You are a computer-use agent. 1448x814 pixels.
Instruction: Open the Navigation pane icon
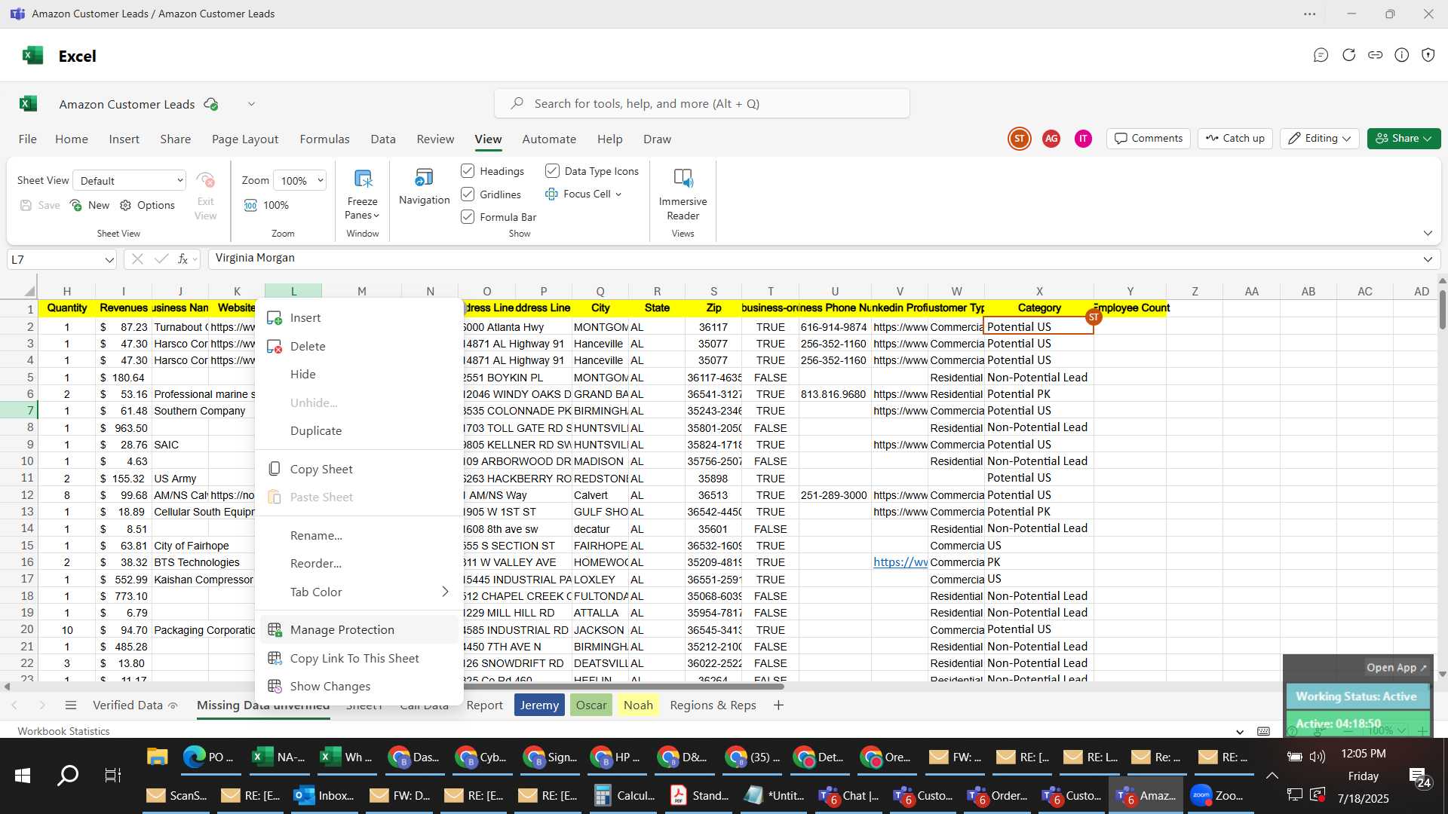(424, 178)
